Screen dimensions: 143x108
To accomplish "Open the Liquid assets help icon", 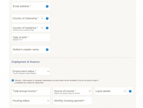I will coord(130,91).
